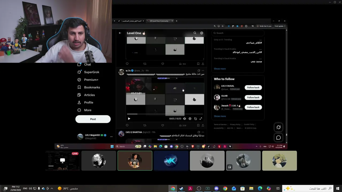Viewport: 342px width, 192px height.
Task: Show hidden system tray icons chevron
Action: [x=52, y=189]
